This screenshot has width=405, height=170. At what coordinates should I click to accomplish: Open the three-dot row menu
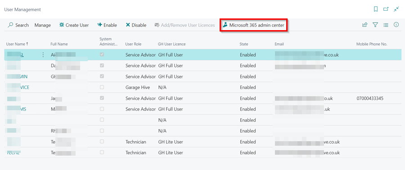(x=43, y=55)
